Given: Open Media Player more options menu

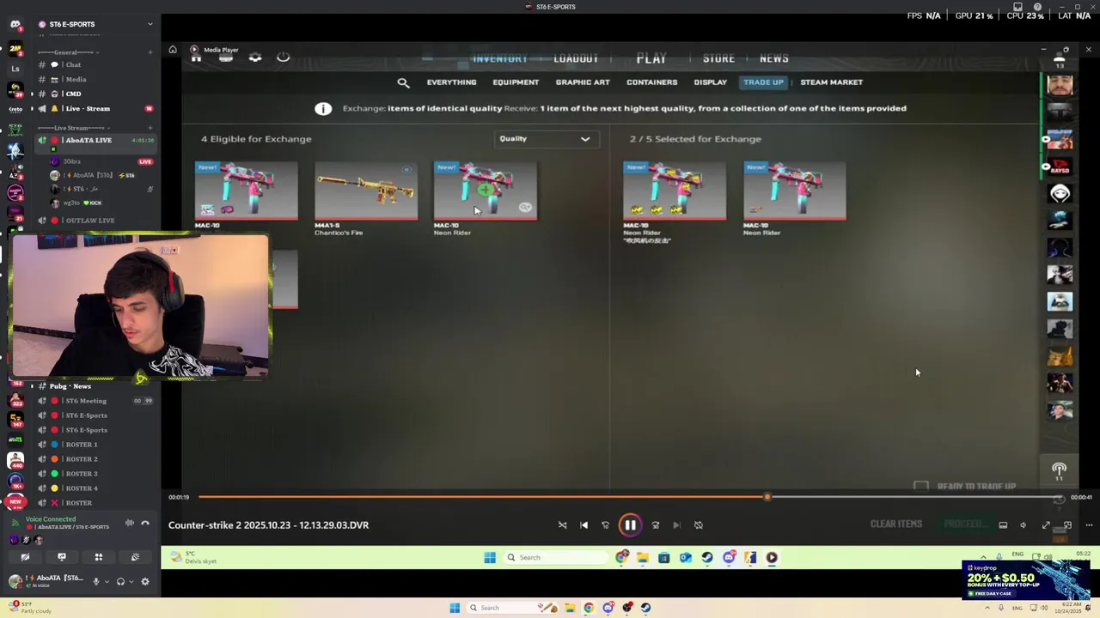Looking at the screenshot, I should (1089, 525).
